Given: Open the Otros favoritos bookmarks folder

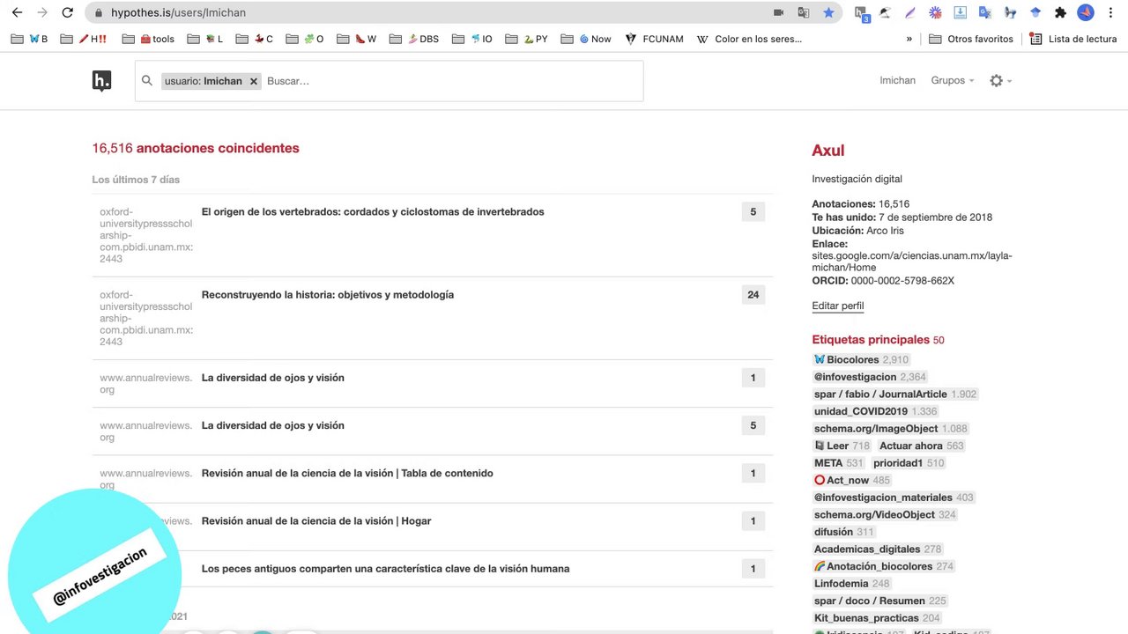Looking at the screenshot, I should coord(971,39).
